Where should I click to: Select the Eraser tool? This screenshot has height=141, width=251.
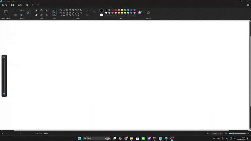click(36, 15)
